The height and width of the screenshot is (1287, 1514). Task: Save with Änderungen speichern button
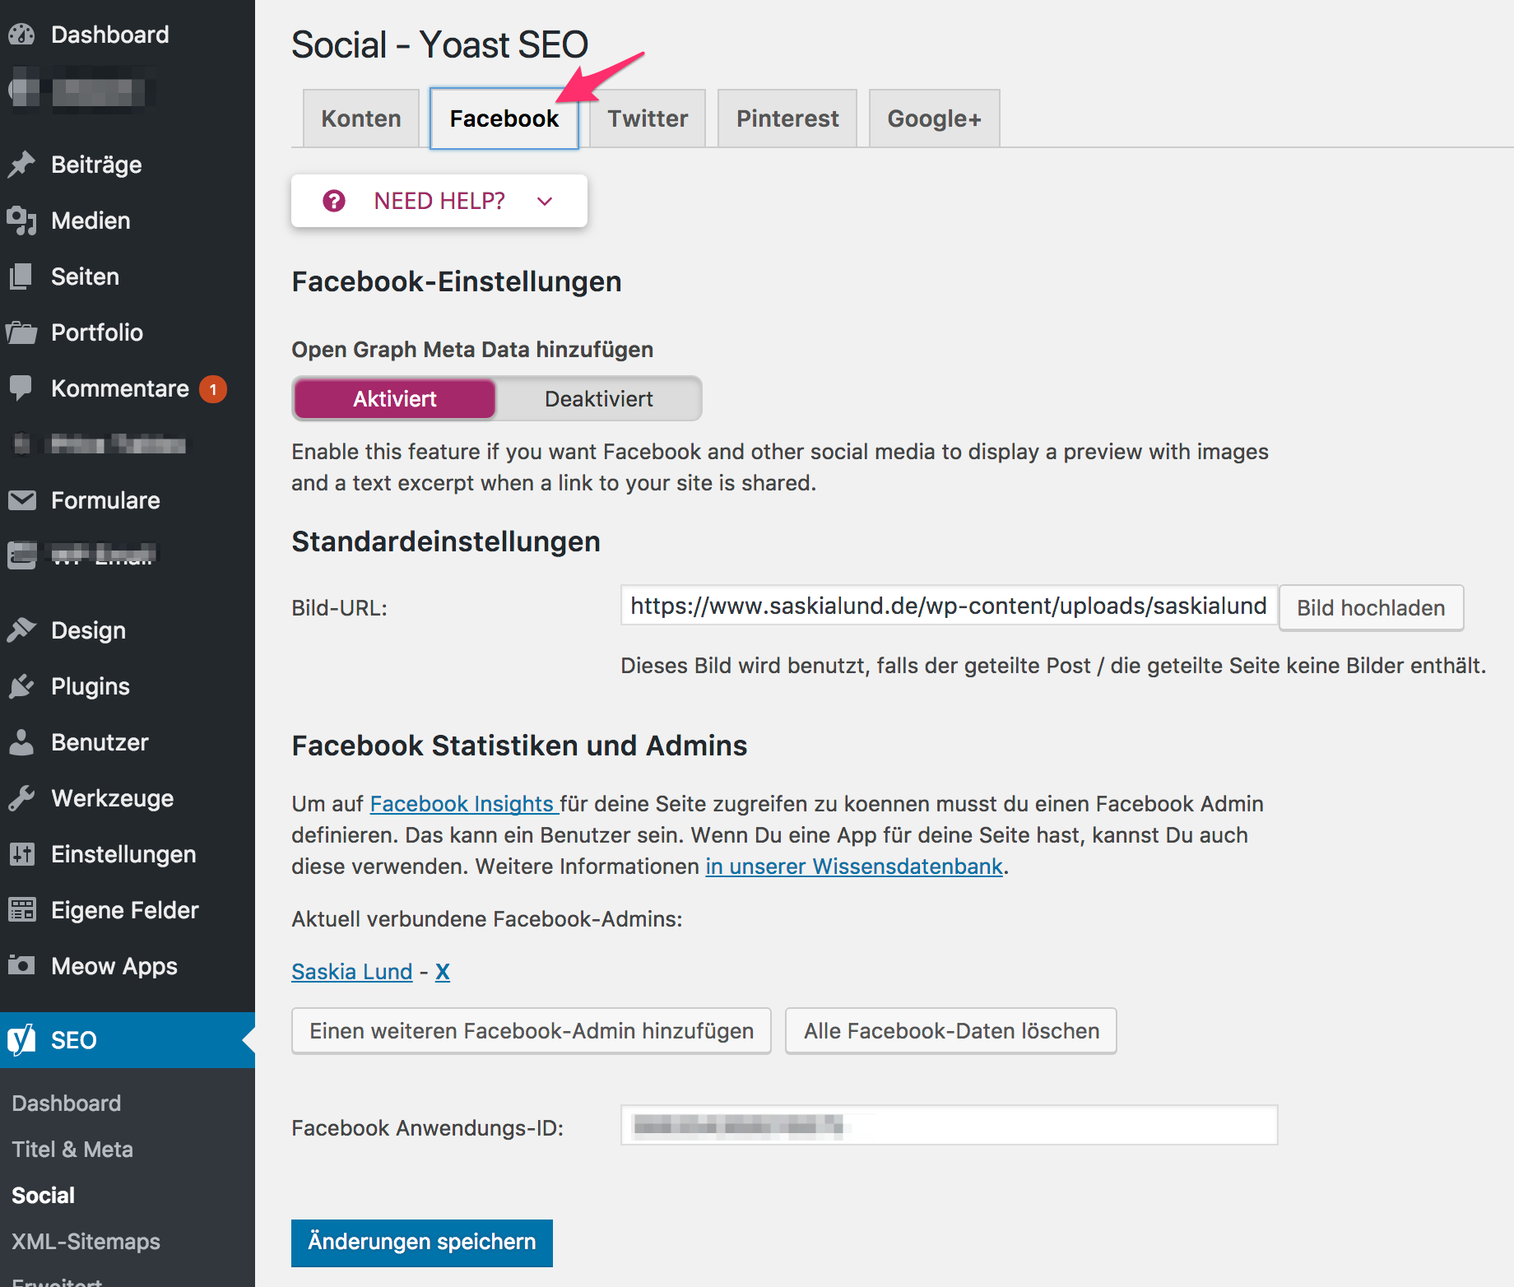pos(421,1242)
